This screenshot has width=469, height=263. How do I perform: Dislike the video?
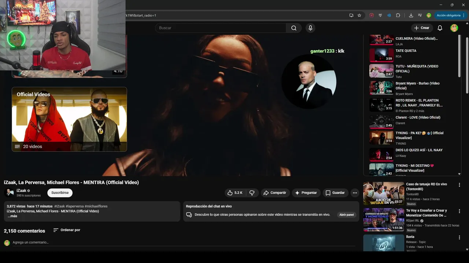(252, 193)
